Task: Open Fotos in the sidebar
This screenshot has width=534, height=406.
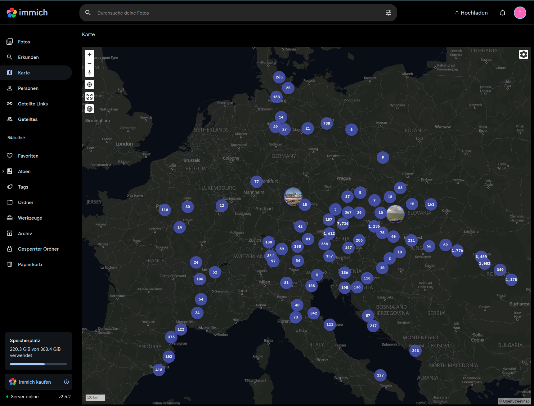Action: click(24, 42)
